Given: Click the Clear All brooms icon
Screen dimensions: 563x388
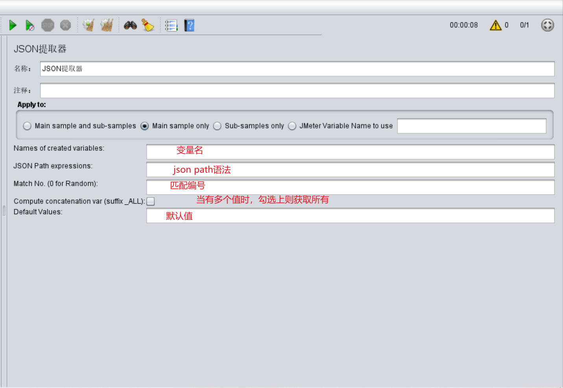Looking at the screenshot, I should 107,26.
